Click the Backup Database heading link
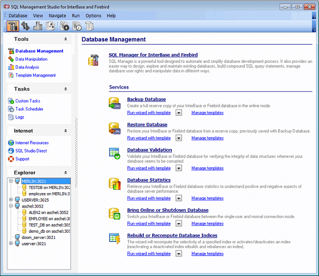Viewport: 319px width, 276px height. pos(146,99)
